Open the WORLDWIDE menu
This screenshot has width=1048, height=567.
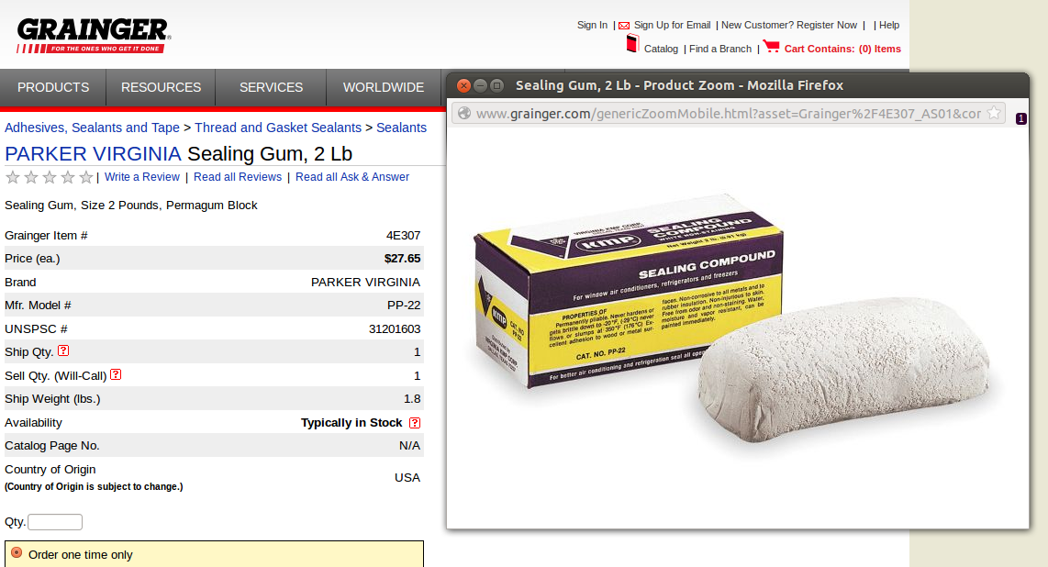tap(384, 87)
